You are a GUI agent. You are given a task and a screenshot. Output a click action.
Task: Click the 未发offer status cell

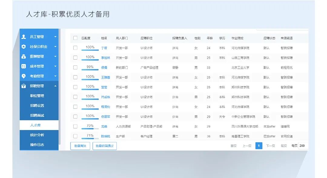pos(269,126)
